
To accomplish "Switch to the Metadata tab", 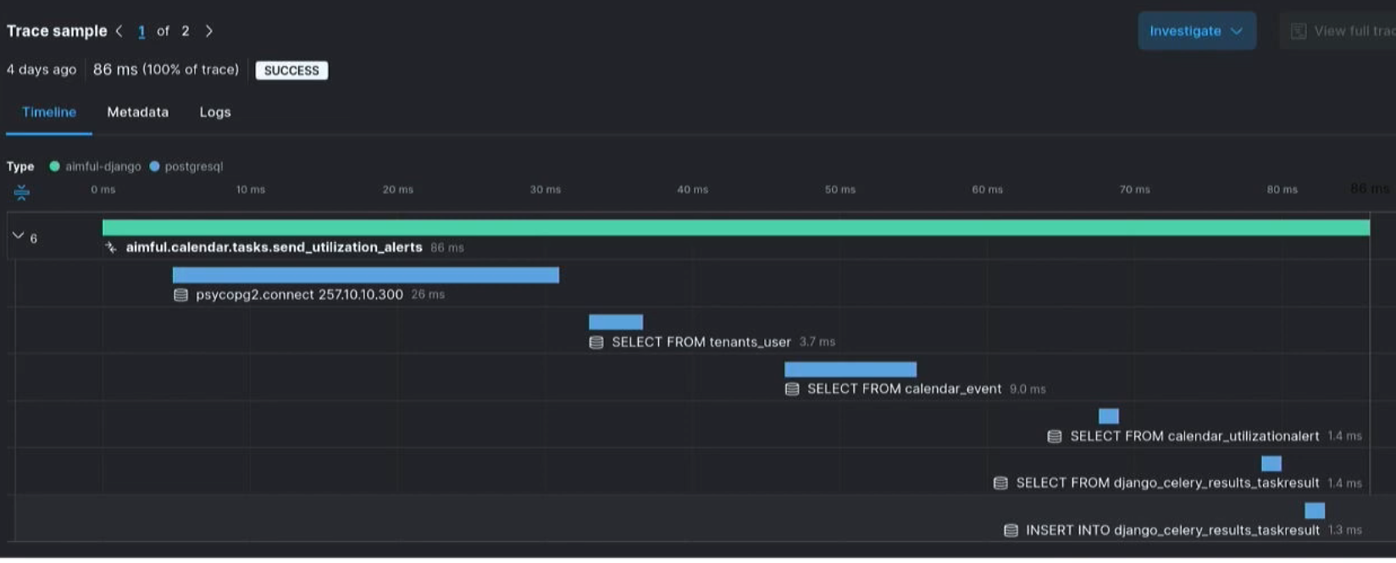I will point(137,113).
